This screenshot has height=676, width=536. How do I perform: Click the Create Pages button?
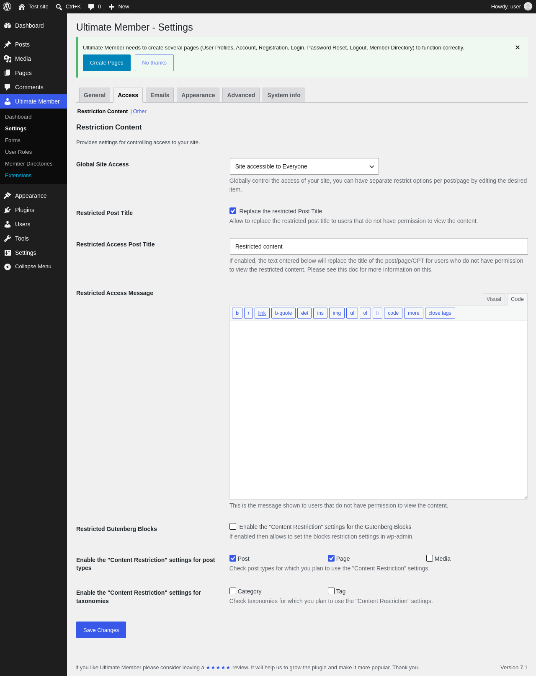(x=107, y=63)
